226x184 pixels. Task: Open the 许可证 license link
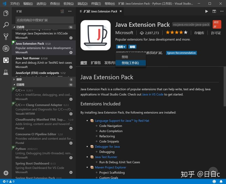[216, 33]
